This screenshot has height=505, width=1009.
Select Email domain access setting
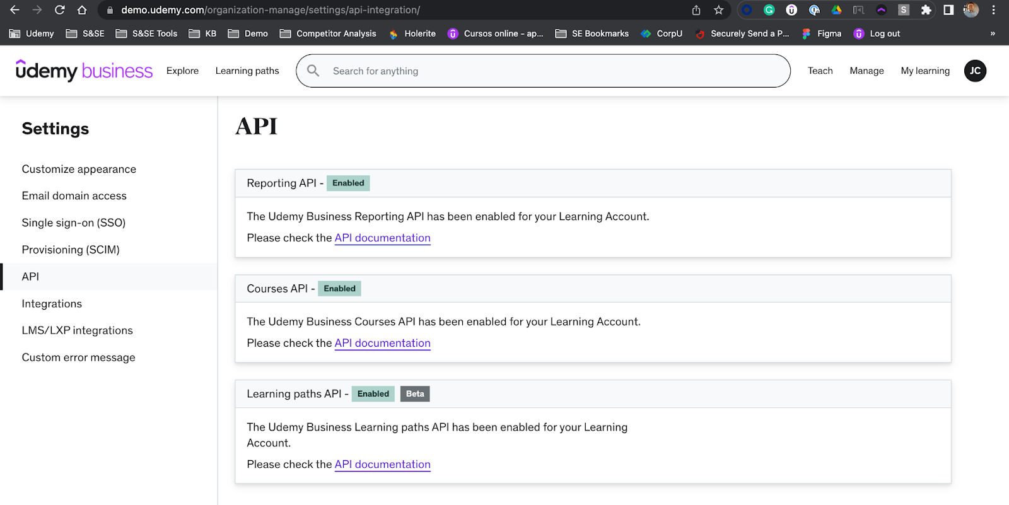click(74, 195)
